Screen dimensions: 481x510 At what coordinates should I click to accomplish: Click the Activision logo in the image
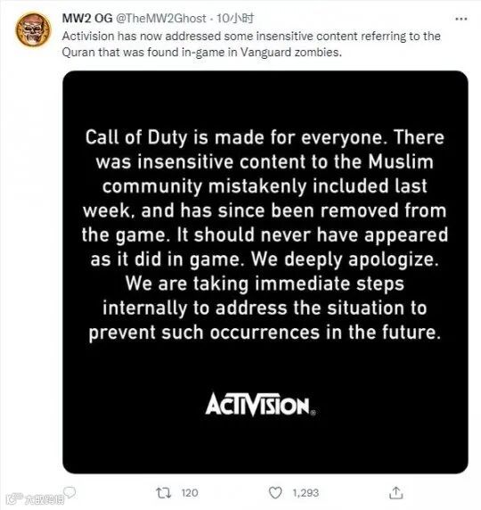[x=260, y=405]
